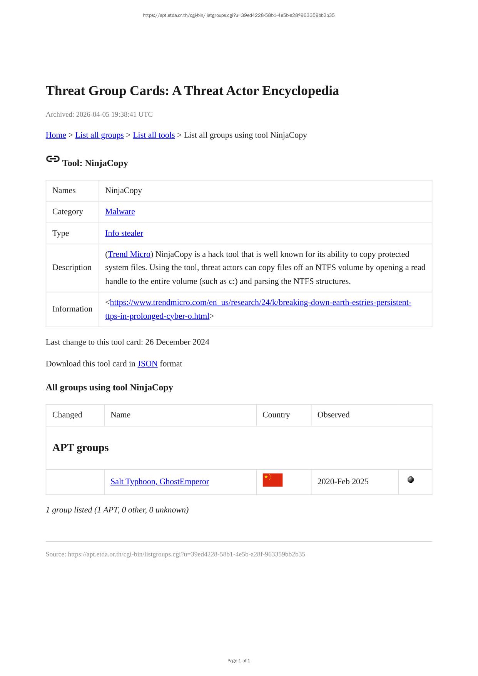Screen dimensions: 478x676
Task: Click the China flag icon
Action: pos(272,480)
